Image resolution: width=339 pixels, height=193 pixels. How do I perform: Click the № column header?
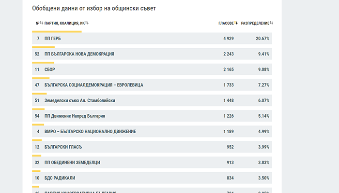[38, 23]
